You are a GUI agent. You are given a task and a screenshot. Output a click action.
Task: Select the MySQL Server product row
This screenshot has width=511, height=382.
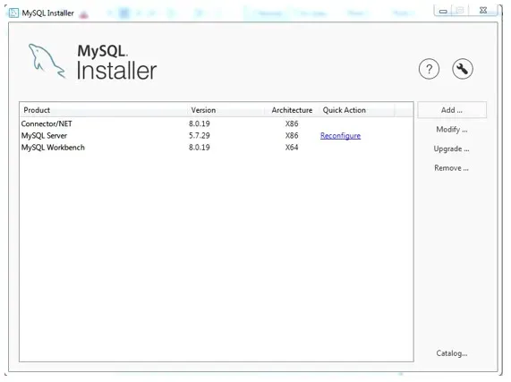tap(216, 135)
